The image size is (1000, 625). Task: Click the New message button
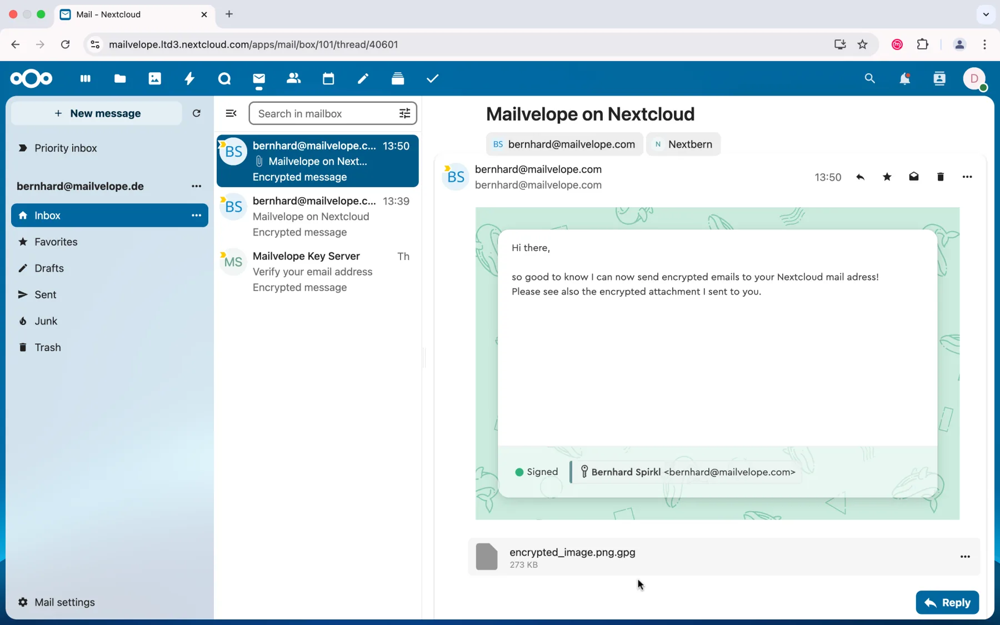coord(97,113)
